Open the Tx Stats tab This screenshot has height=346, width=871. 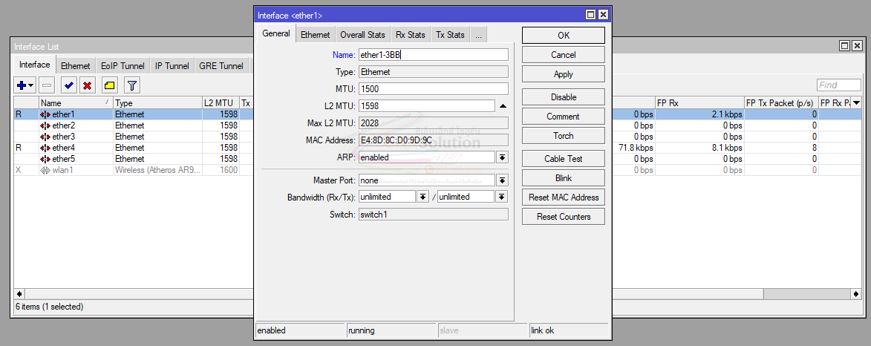pyautogui.click(x=450, y=34)
